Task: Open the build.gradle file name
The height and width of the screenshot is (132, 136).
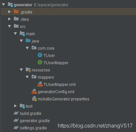Action: 30,114
